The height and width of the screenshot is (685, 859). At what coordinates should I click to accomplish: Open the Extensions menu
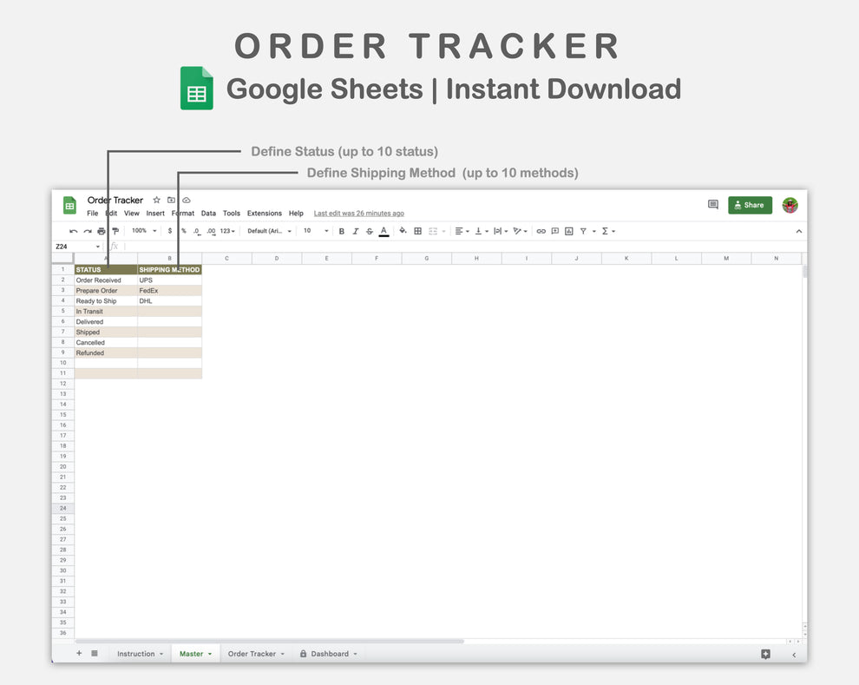pos(264,213)
